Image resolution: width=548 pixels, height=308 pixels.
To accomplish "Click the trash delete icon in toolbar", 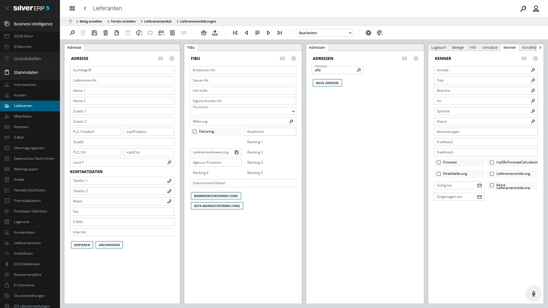I will coord(106,33).
